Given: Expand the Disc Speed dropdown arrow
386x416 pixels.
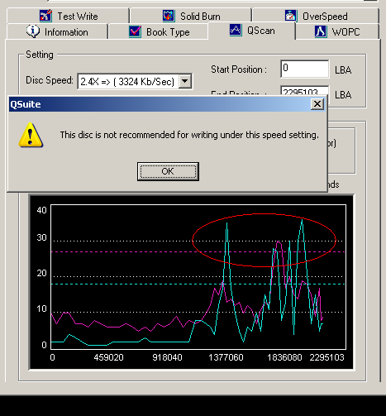Looking at the screenshot, I should point(185,81).
